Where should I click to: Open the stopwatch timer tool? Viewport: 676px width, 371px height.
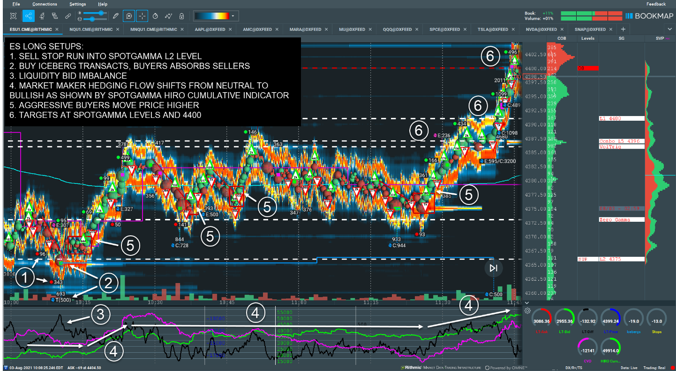coord(155,15)
